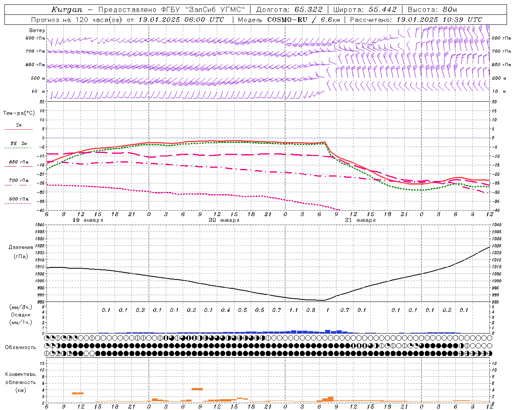Click the "1025" value on the right pressure axis
513x410 pixels.
coord(496,246)
